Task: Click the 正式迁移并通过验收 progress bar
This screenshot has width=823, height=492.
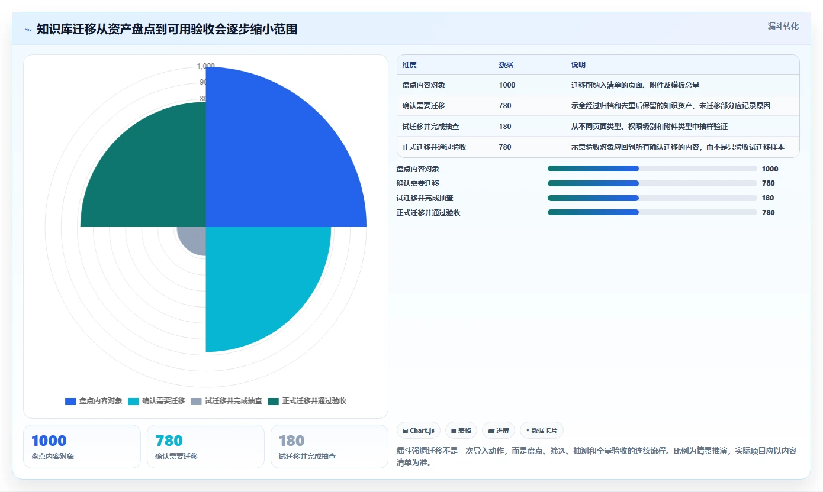Action: [652, 212]
